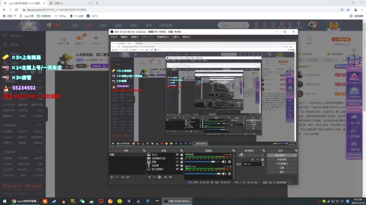The width and height of the screenshot is (366, 205).
Task: Add a new source in OBS Sources panel
Action: click(150, 177)
